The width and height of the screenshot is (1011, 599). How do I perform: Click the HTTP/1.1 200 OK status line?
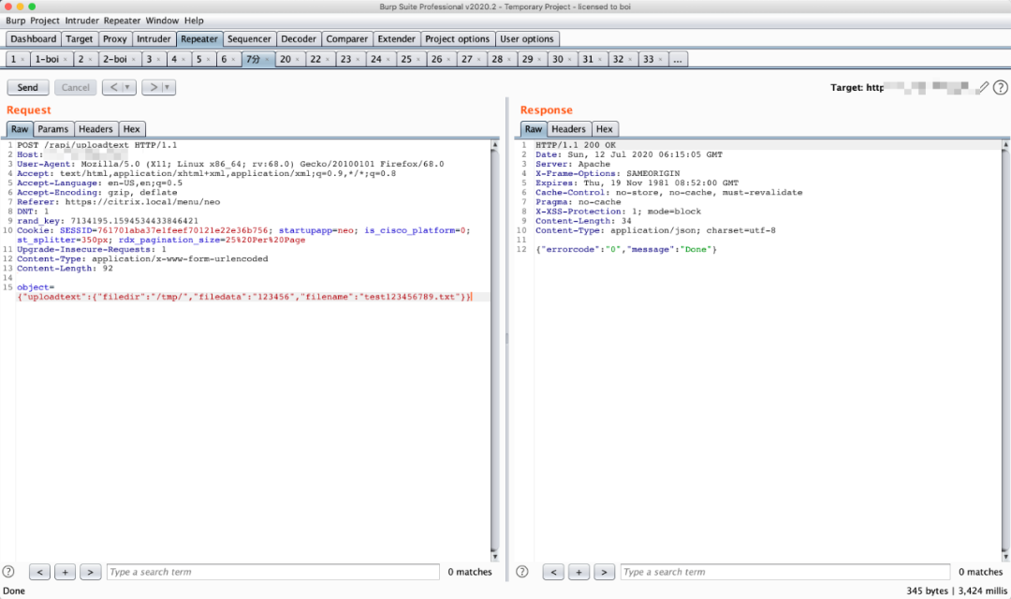pyautogui.click(x=575, y=145)
